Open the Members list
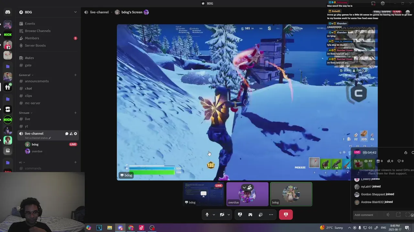Screen dimensions: 414x232 point(49,38)
